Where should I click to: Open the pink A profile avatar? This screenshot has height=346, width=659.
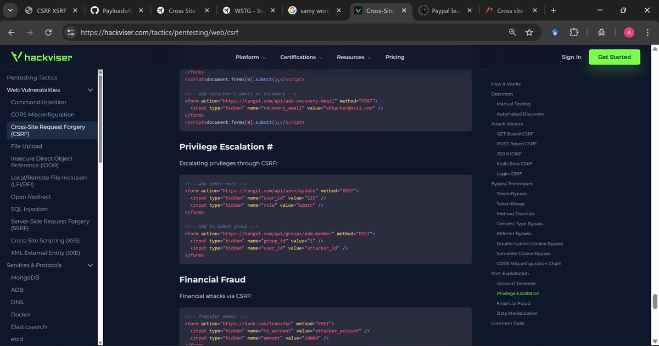(629, 32)
